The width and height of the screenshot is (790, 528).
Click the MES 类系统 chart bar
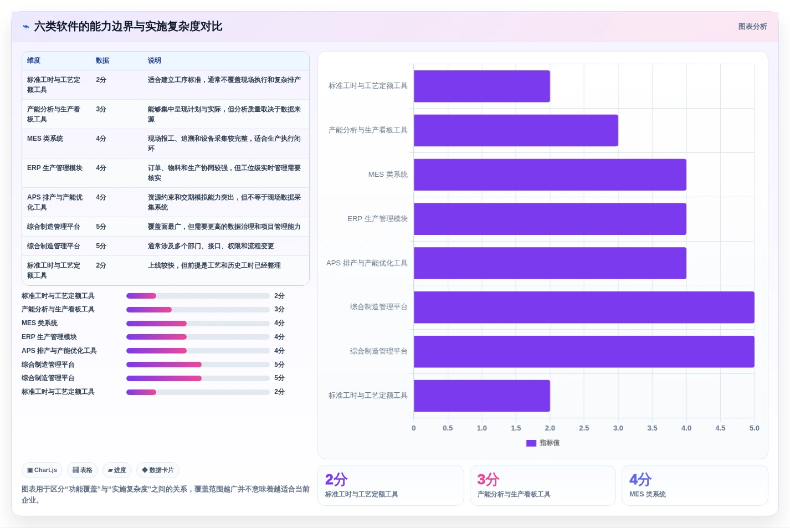coord(550,175)
